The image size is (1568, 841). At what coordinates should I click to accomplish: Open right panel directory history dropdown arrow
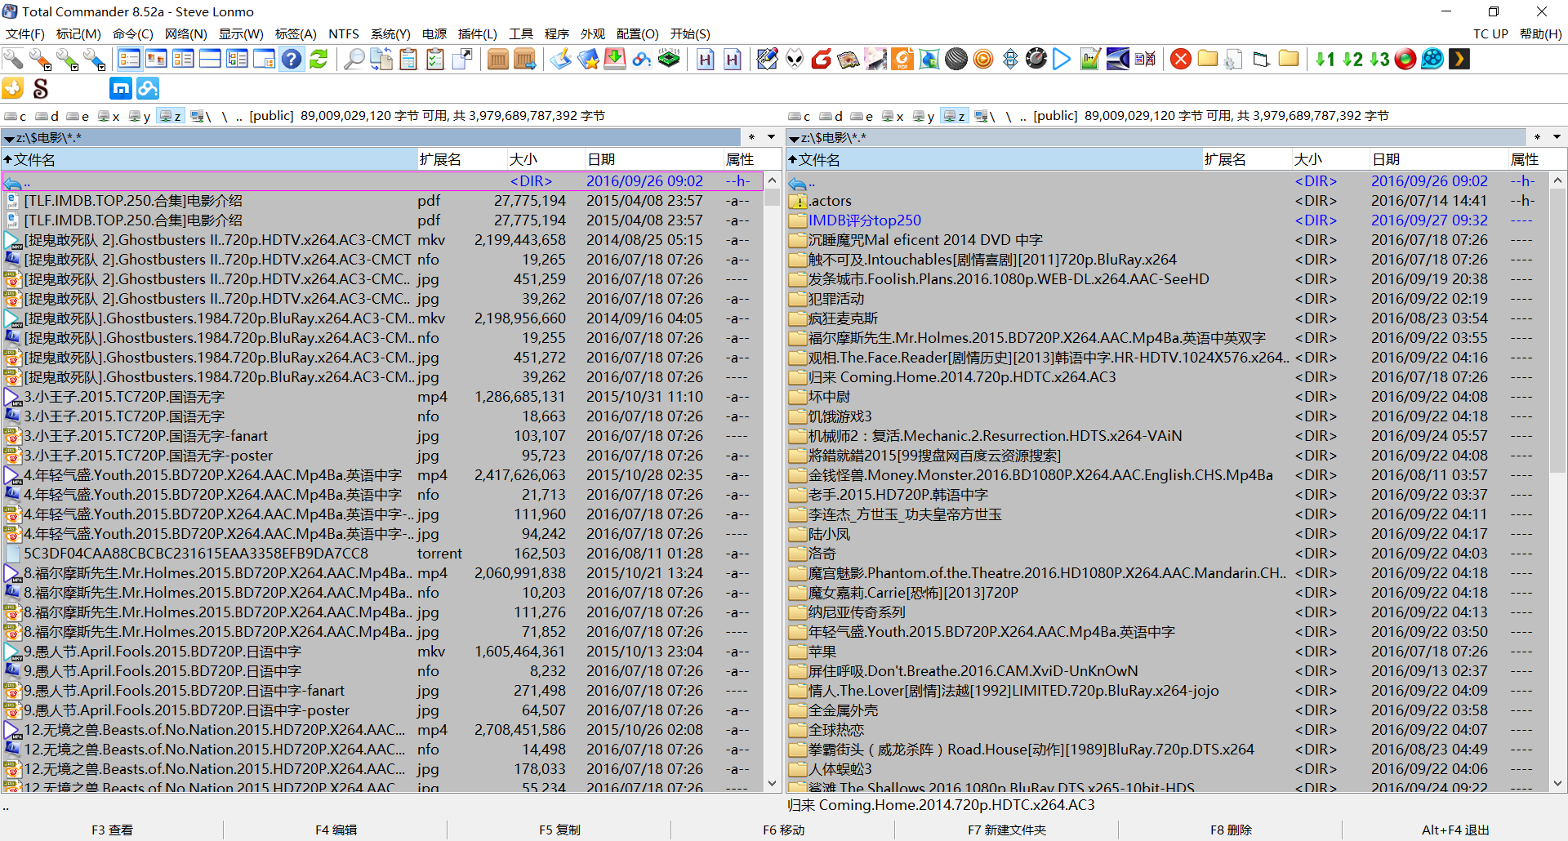1557,137
